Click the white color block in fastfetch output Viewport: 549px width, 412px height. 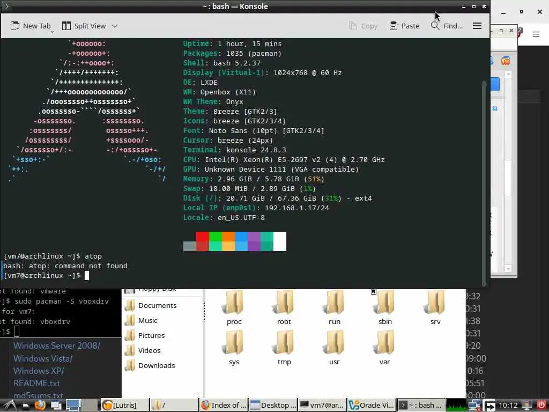pos(280,241)
